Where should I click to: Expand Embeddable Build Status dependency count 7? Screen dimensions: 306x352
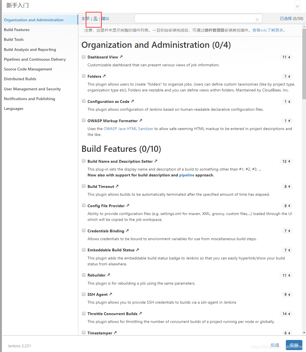287,250
